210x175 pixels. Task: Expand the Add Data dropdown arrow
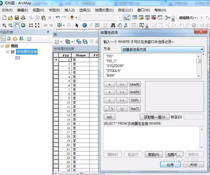pos(76,18)
